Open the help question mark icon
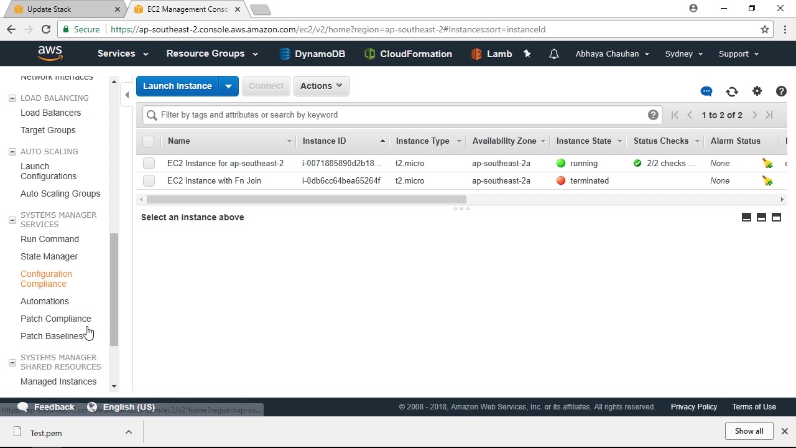The height and width of the screenshot is (448, 796). 782,91
